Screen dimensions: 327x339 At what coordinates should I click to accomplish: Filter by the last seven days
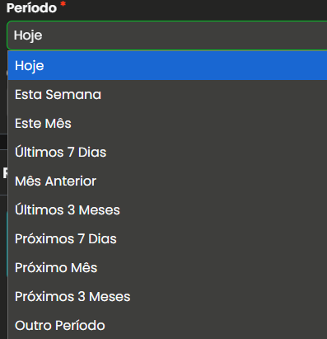click(167, 153)
